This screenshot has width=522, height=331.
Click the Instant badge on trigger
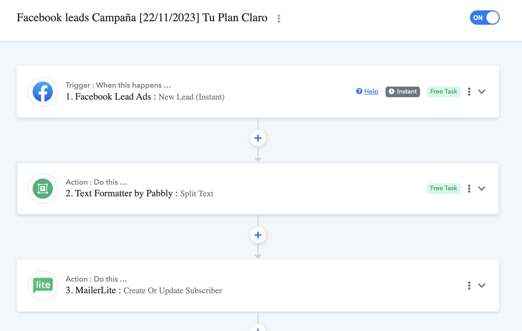[403, 92]
